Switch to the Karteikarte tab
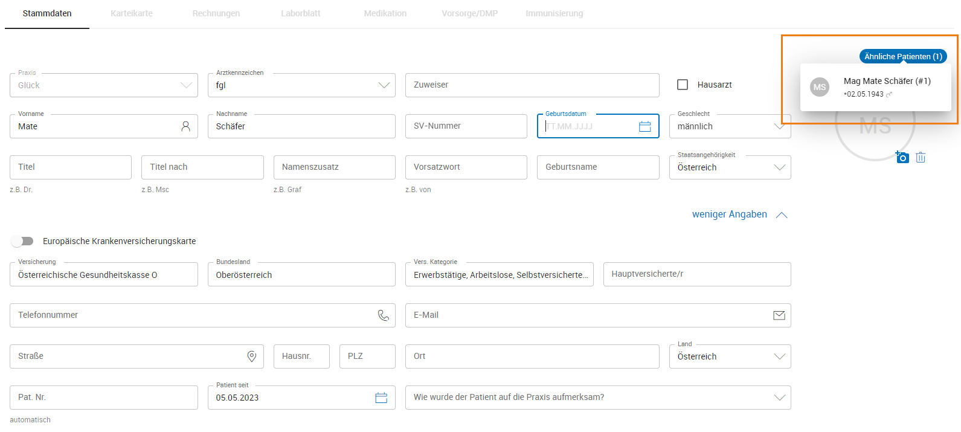 (x=132, y=13)
